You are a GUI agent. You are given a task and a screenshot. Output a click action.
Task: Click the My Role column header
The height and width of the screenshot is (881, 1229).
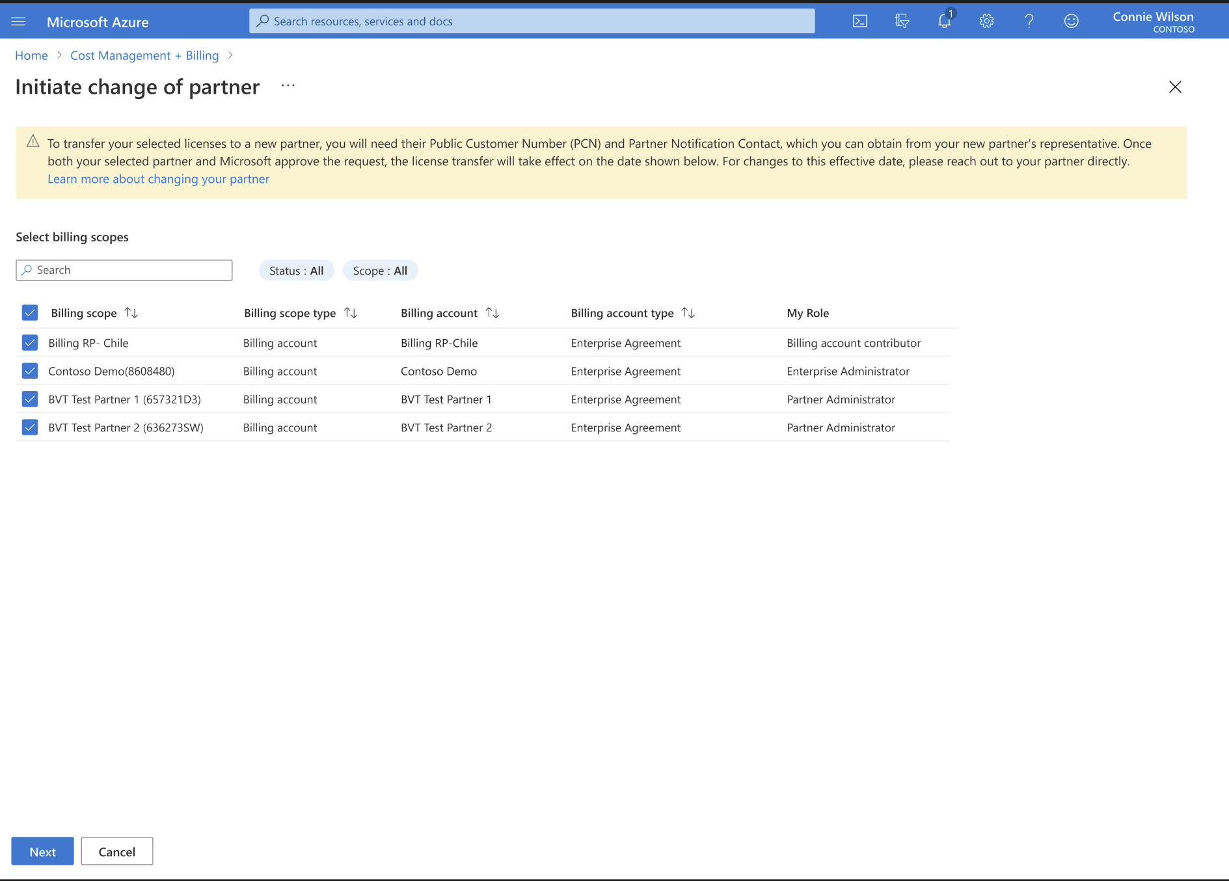click(807, 313)
